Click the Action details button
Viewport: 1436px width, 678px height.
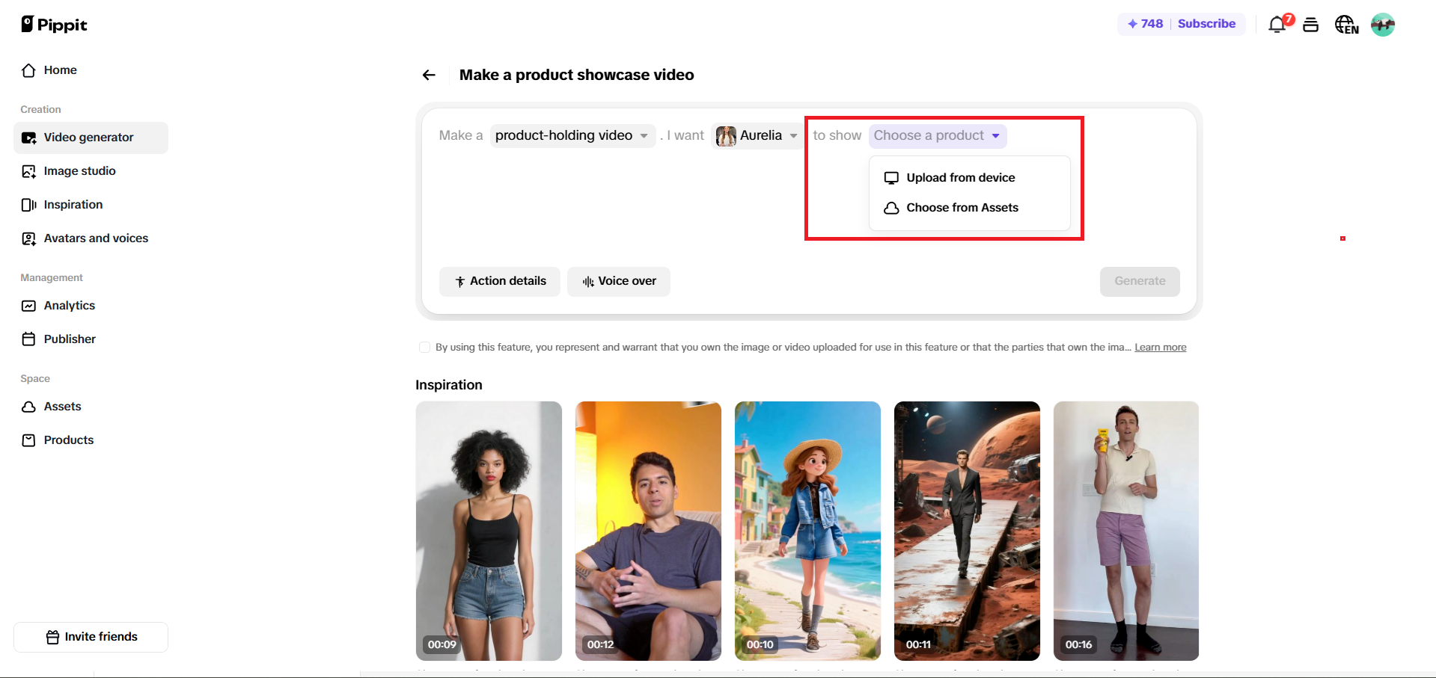[500, 281]
